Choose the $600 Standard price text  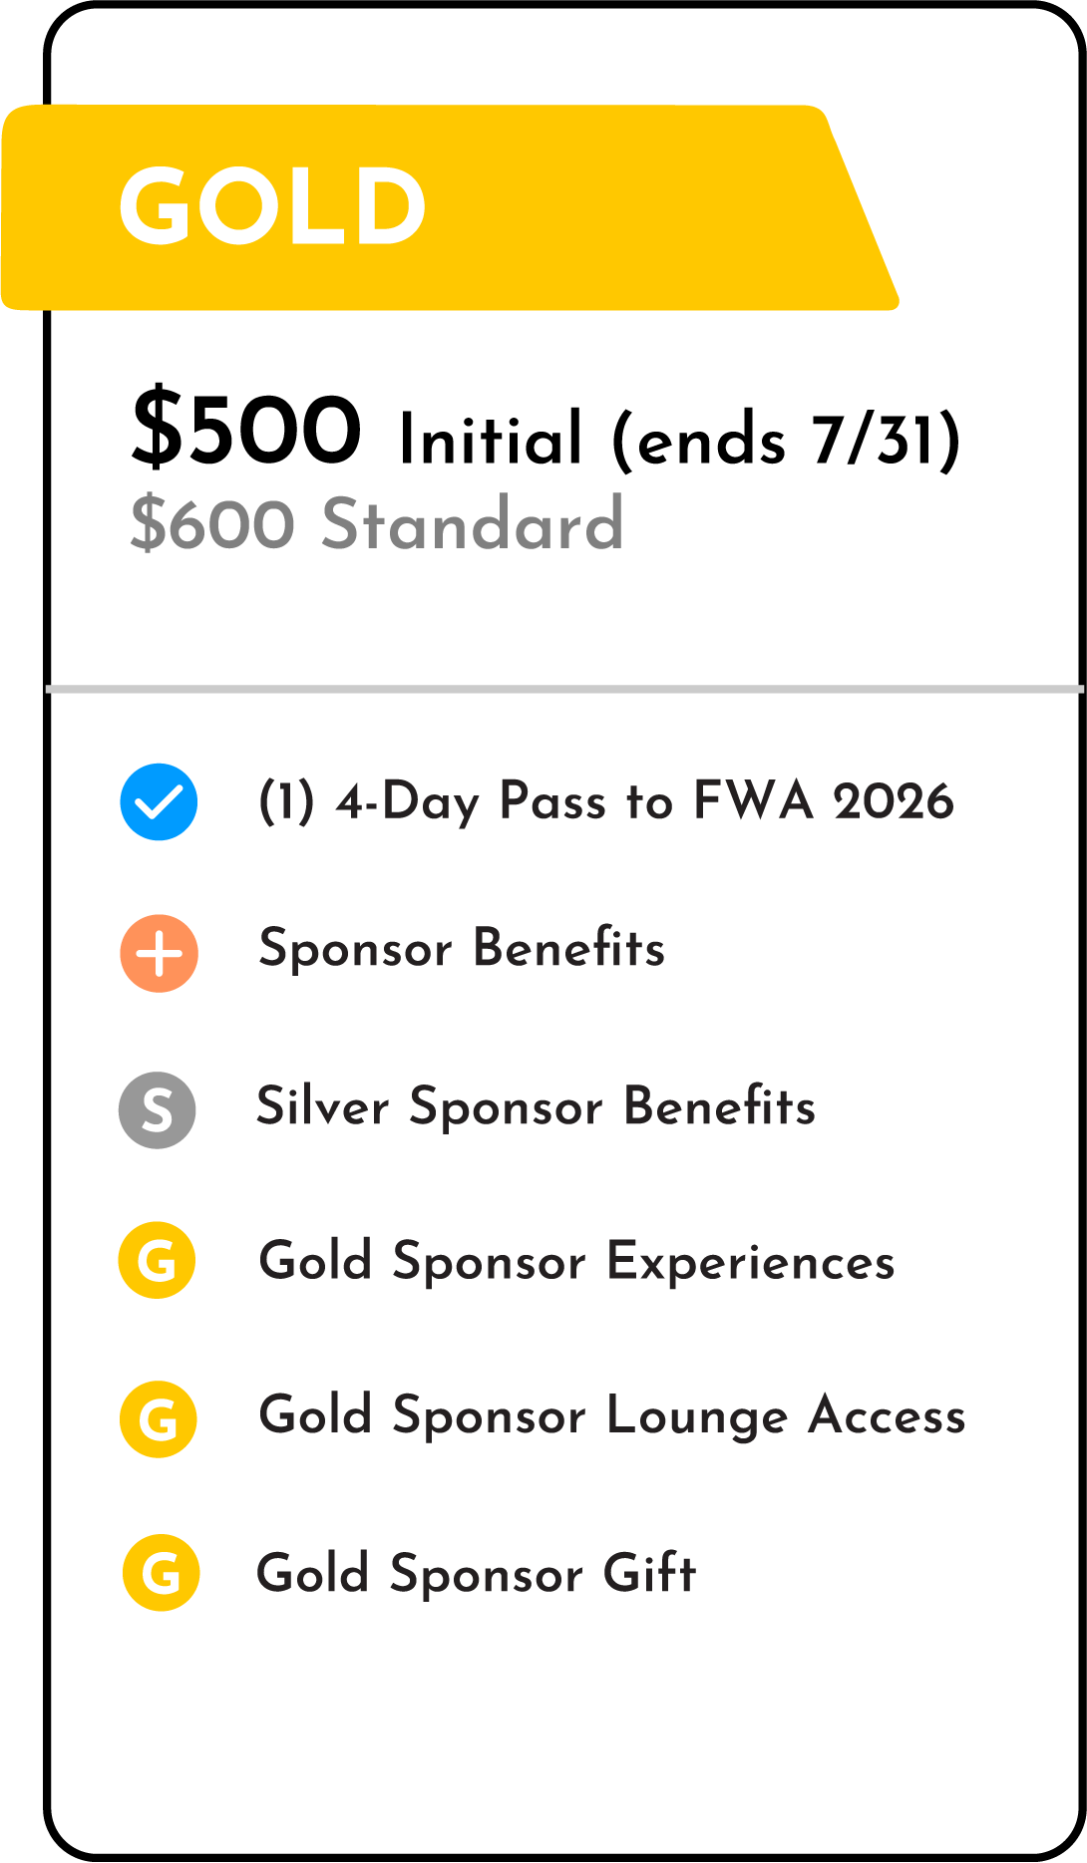376,524
